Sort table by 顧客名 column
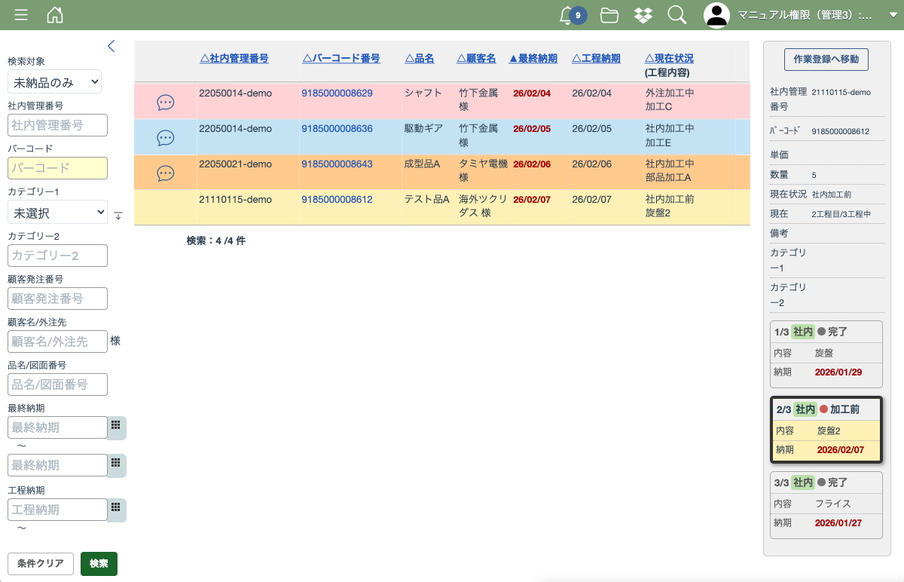The width and height of the screenshot is (904, 582). 476,59
